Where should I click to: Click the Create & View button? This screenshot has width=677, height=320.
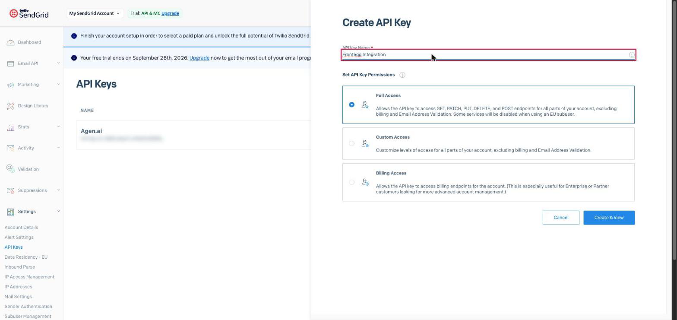pos(609,218)
